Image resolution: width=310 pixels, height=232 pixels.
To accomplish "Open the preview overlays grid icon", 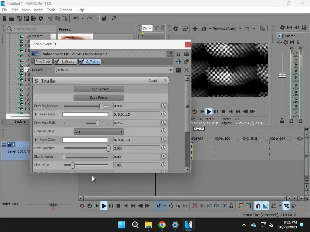I will point(247,29).
